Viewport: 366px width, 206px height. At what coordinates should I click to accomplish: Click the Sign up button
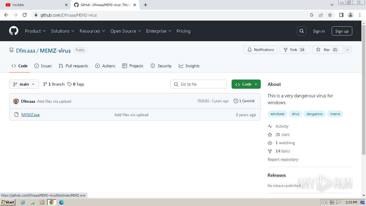pos(342,31)
